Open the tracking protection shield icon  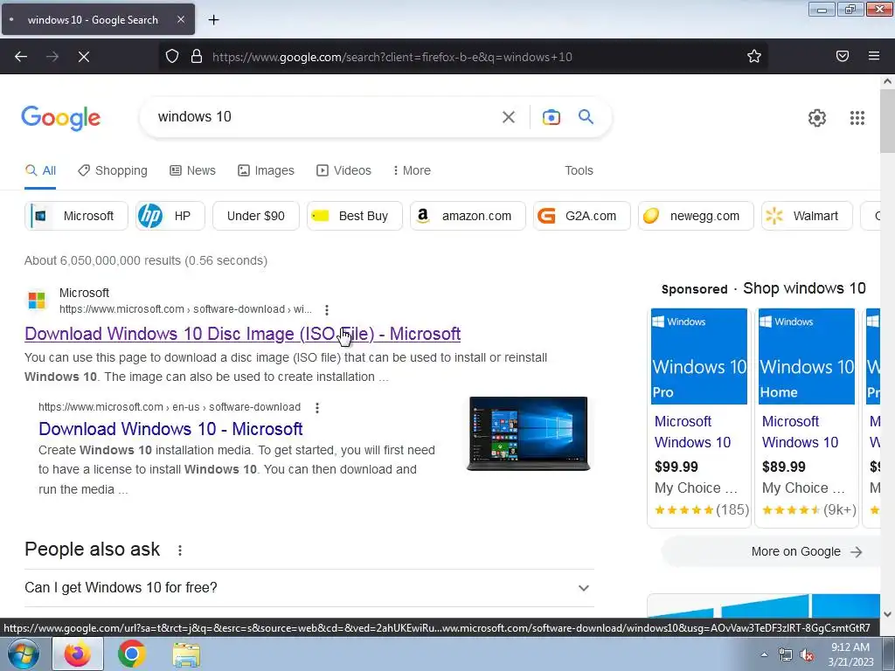(172, 57)
